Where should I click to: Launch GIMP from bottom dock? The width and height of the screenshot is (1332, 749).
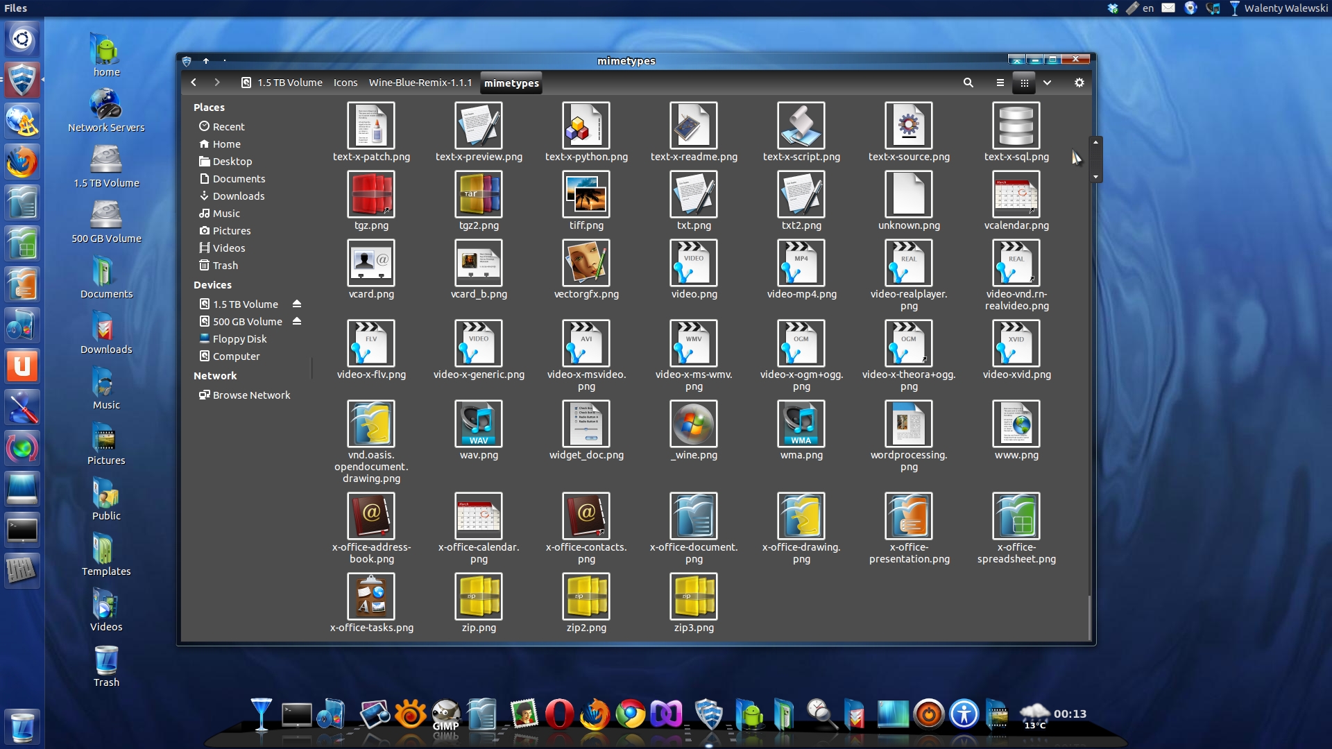pos(445,714)
